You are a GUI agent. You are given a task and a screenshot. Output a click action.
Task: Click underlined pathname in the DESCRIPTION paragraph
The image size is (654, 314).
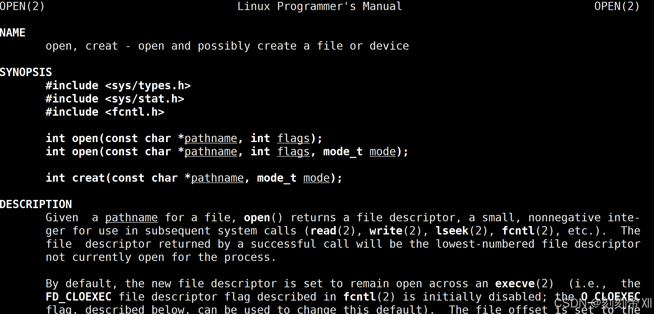pos(131,218)
